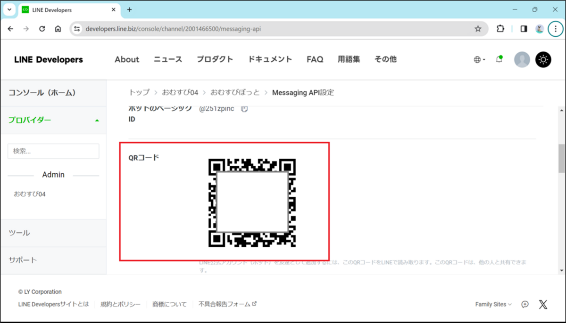Click the scrollbar down arrow
This screenshot has width=566, height=323.
click(561, 270)
